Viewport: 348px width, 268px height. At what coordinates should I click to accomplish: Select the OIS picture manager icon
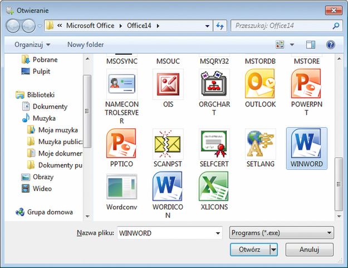coord(168,84)
